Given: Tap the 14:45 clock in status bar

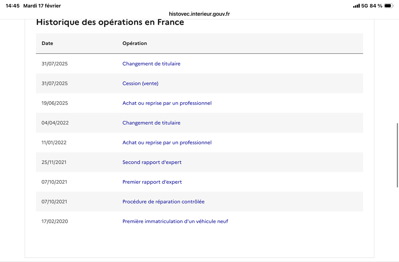Looking at the screenshot, I should click(x=13, y=6).
